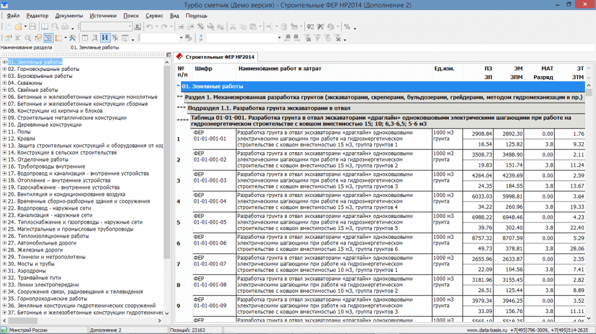Click the Print preview magnifier icon
The image size is (596, 334).
coord(55,27)
